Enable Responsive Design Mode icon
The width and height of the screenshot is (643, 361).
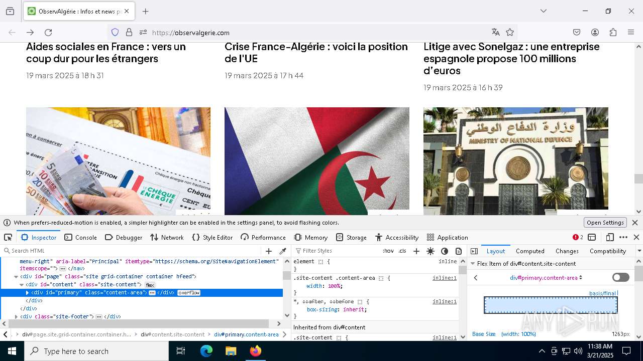610,237
